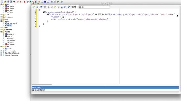Create an object with blue ball icon
Image resolution: width=181 pixels, height=101 pixels.
click(x=45, y=1)
